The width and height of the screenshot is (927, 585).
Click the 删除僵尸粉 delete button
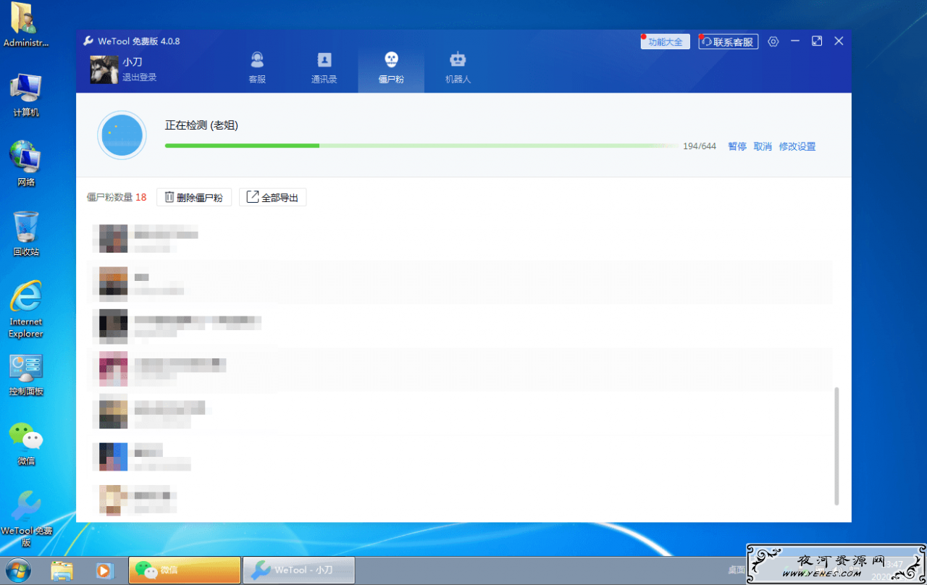tap(194, 197)
